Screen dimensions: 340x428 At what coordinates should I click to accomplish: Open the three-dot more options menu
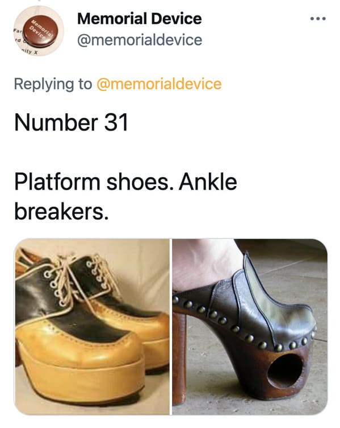point(318,19)
